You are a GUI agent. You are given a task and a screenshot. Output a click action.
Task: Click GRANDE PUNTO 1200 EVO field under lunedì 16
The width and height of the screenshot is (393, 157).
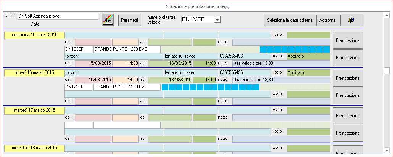point(127,87)
